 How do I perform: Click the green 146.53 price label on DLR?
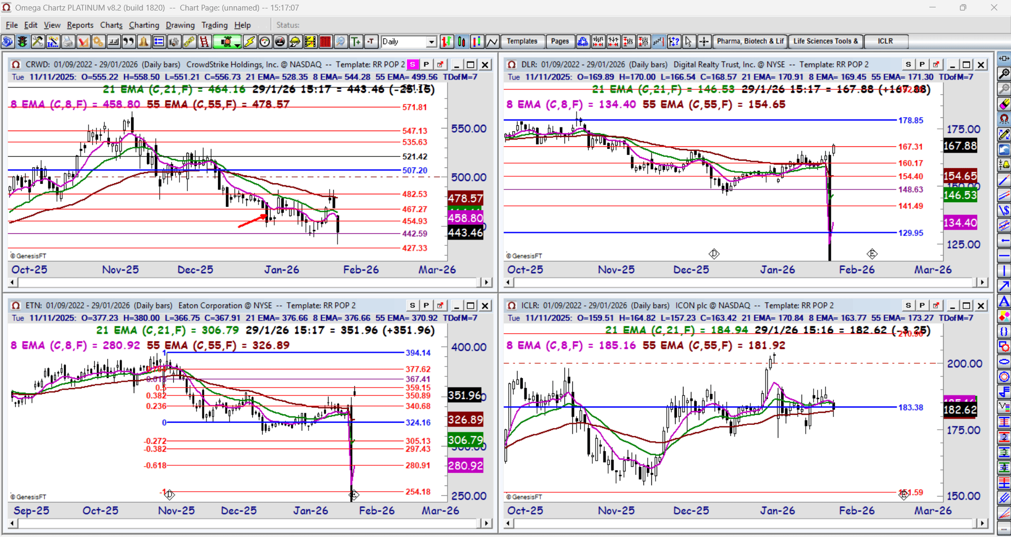(960, 195)
